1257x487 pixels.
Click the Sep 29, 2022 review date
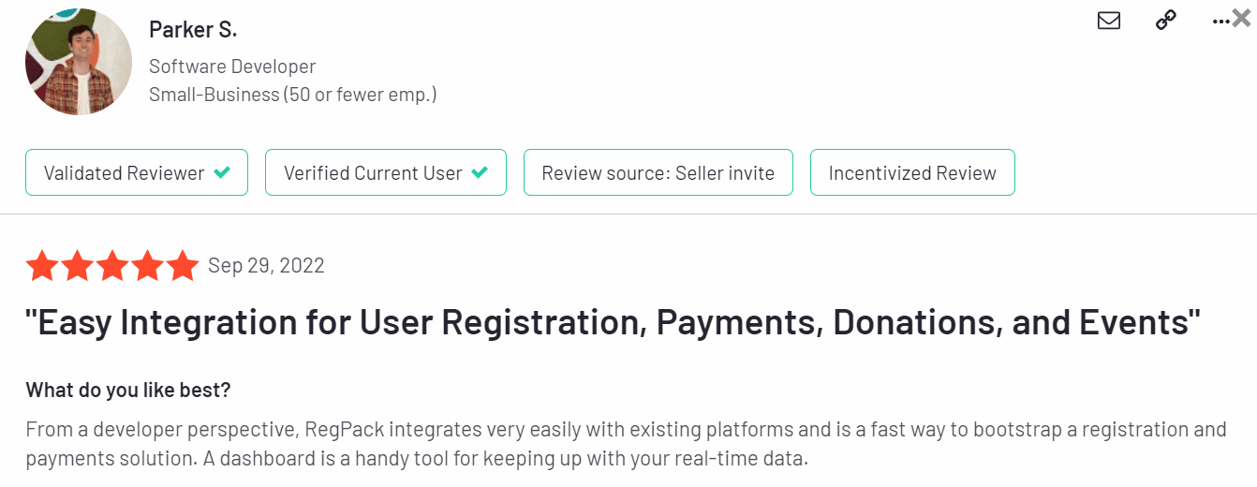pyautogui.click(x=266, y=266)
